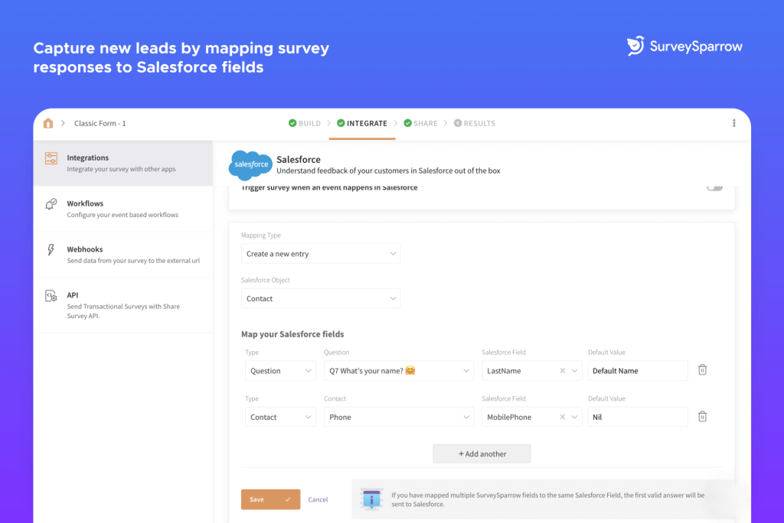Click the home icon in breadcrumb
784x523 pixels.
(x=48, y=123)
